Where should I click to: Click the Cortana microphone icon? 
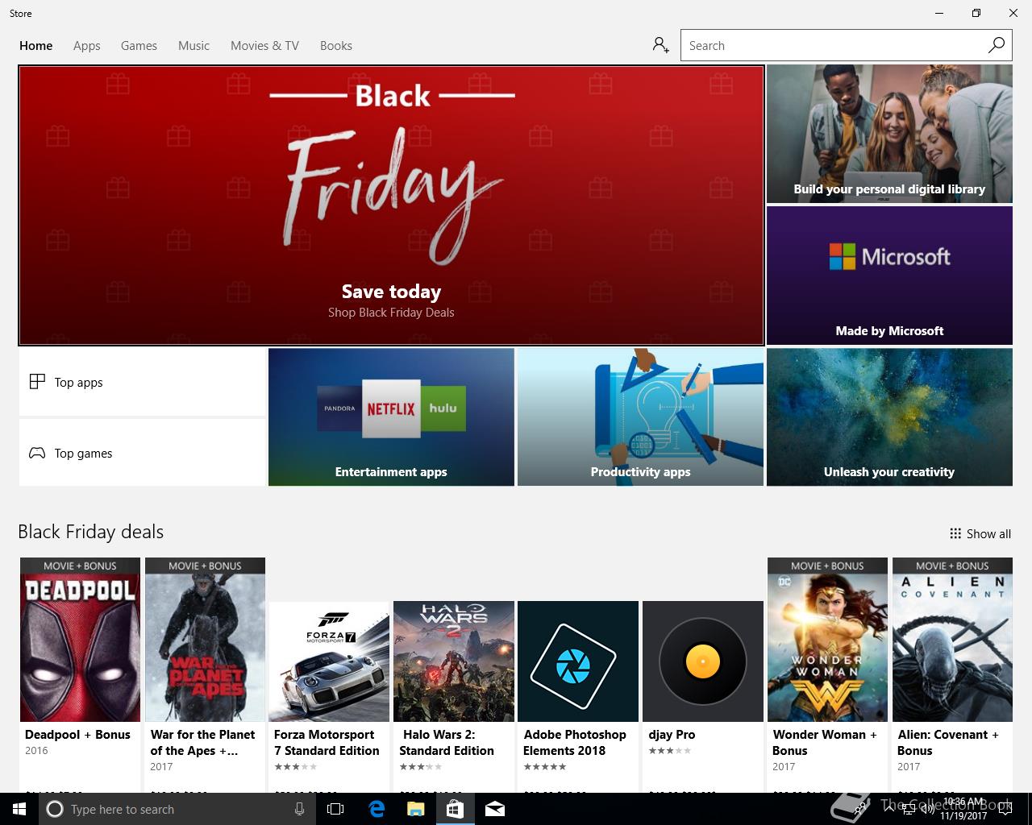click(299, 809)
